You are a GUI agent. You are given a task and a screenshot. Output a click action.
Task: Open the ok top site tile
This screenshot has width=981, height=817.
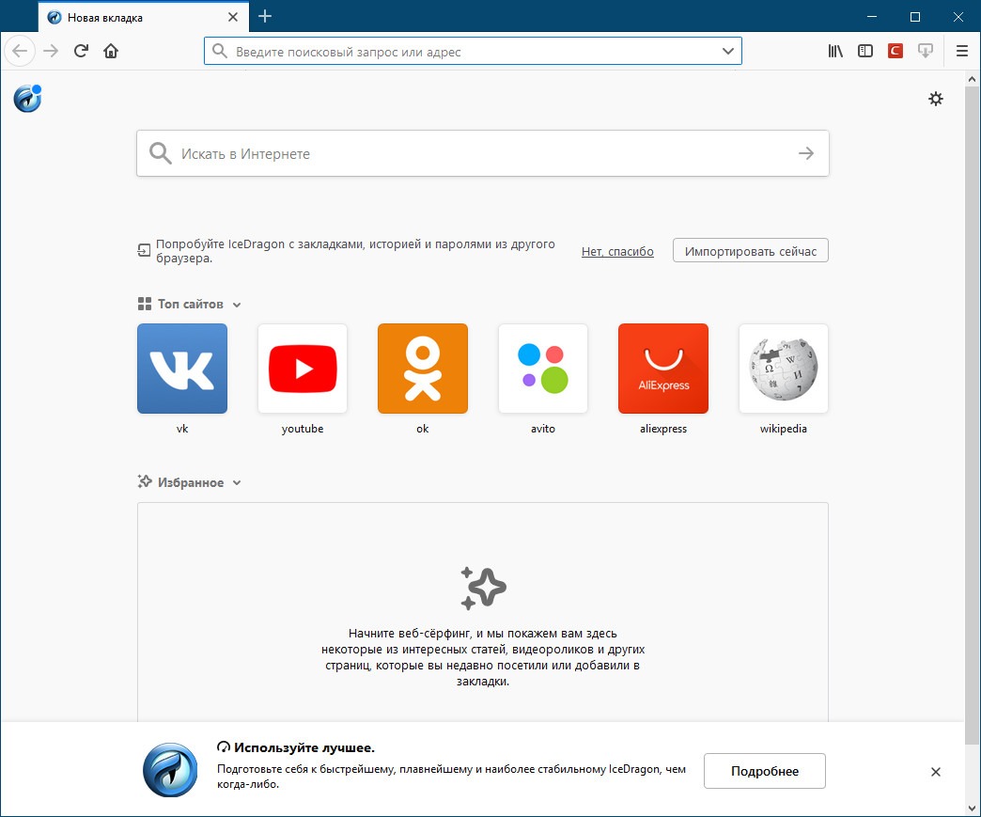422,369
